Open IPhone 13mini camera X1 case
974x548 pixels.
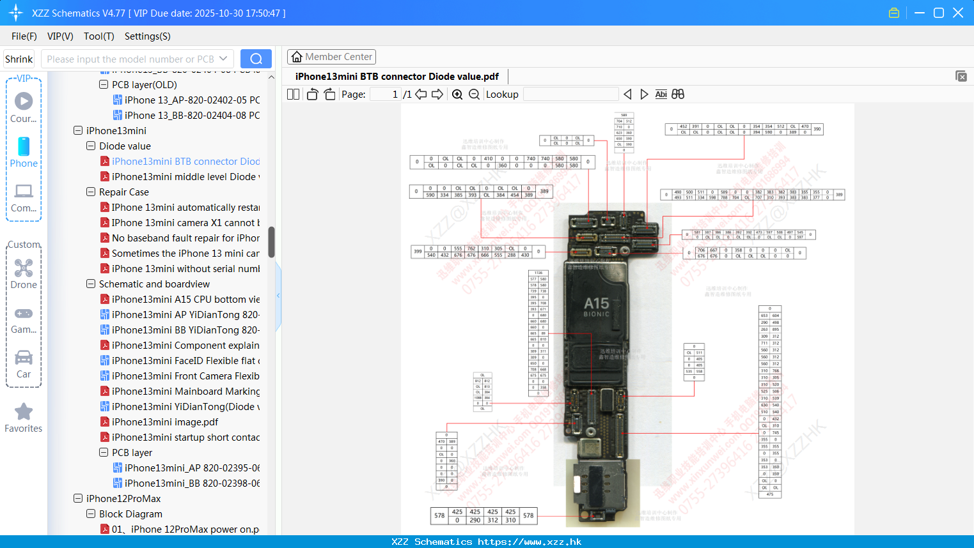click(x=180, y=222)
